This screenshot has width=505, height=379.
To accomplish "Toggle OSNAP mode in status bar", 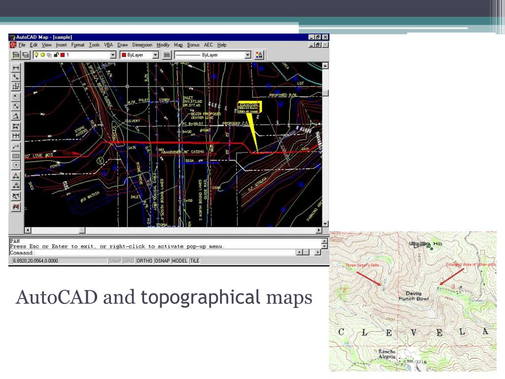I will tap(162, 261).
